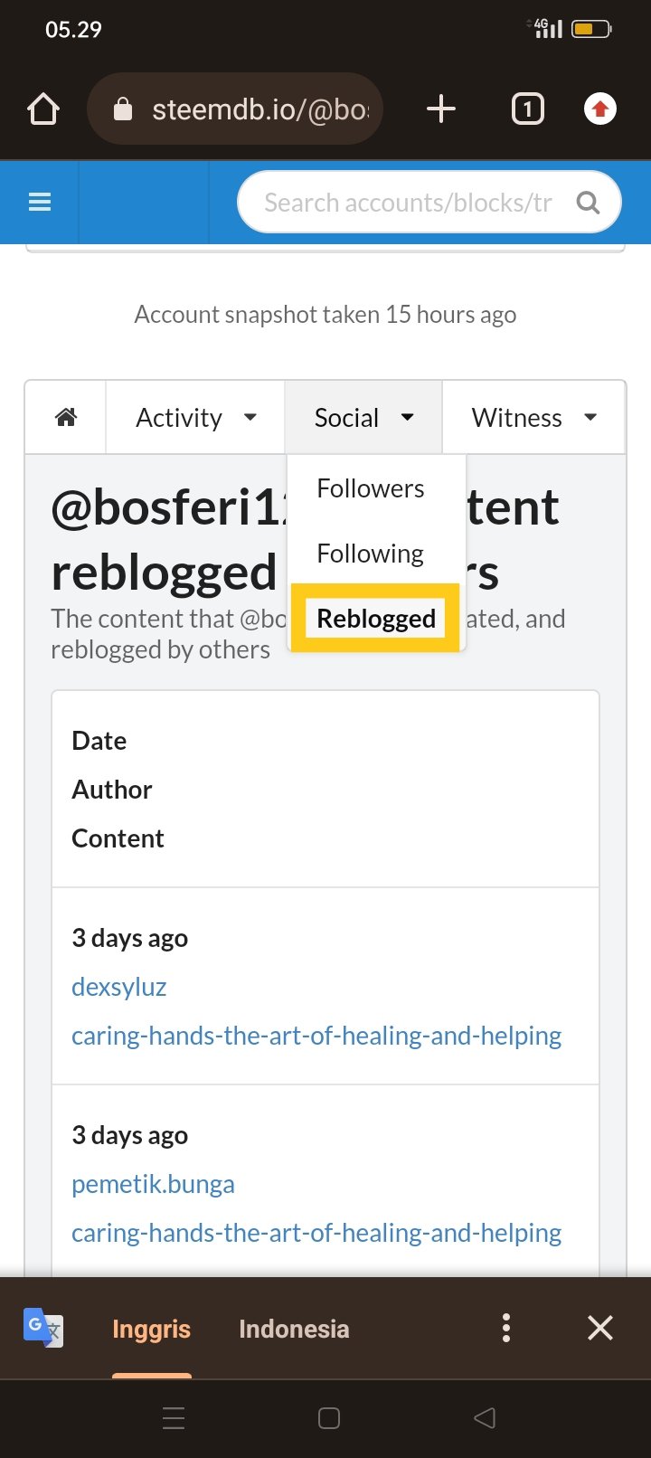Open author link dexsyluz
The width and height of the screenshot is (651, 1458).
pos(119,987)
